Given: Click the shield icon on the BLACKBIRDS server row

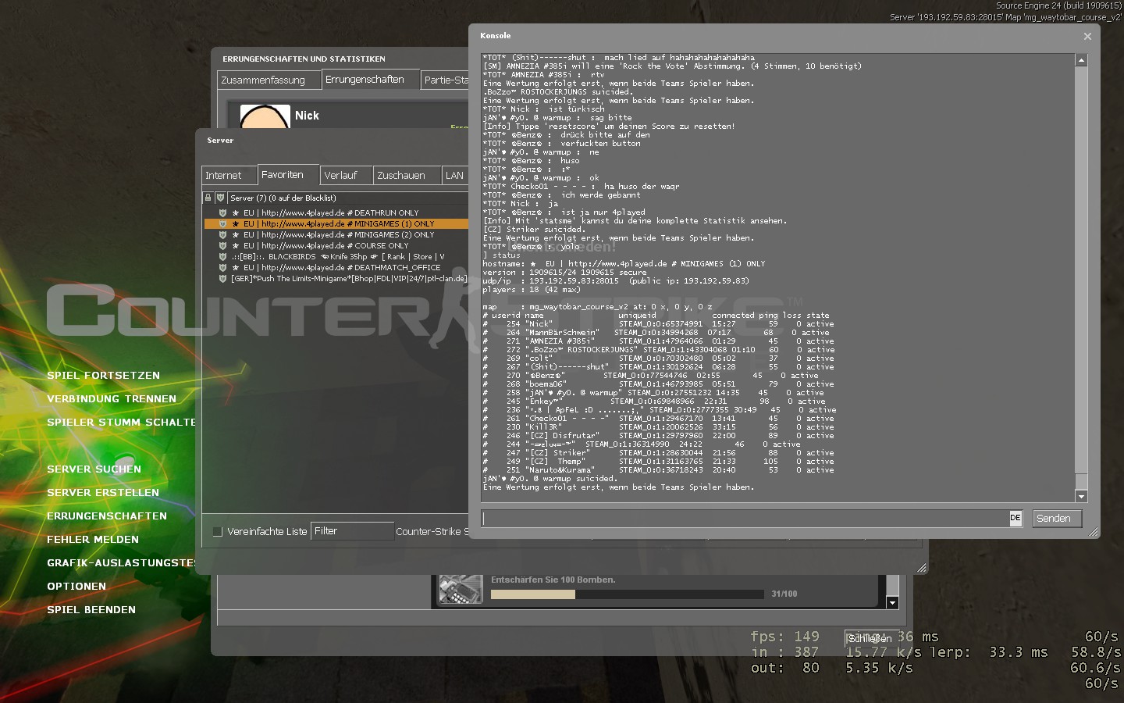Looking at the screenshot, I should tap(222, 256).
